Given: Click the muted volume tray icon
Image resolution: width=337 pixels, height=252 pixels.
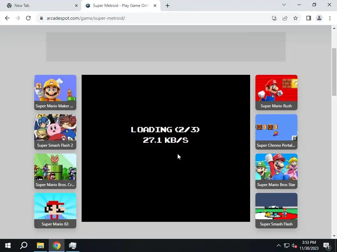Looking at the screenshot, I should coord(295,245).
